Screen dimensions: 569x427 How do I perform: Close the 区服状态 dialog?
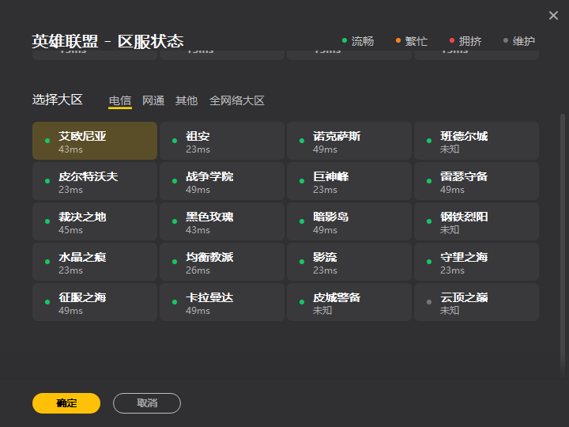tap(553, 15)
